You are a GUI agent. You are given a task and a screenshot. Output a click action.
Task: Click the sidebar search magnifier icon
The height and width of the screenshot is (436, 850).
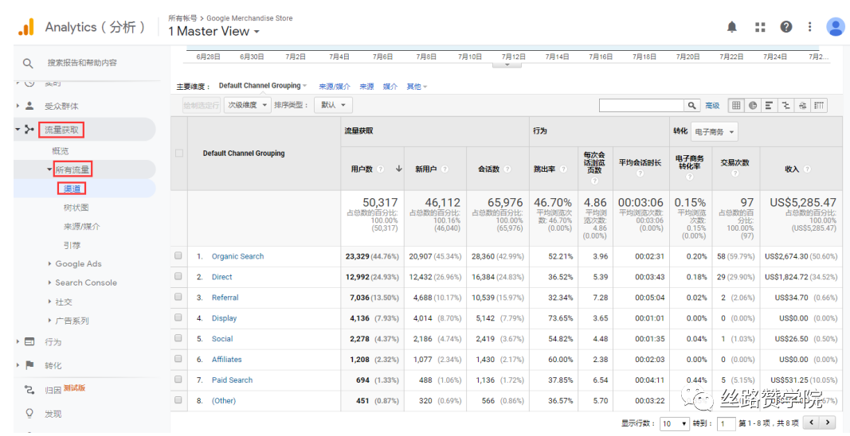[28, 64]
